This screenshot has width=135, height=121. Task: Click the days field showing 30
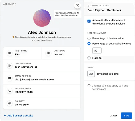coord(91,74)
